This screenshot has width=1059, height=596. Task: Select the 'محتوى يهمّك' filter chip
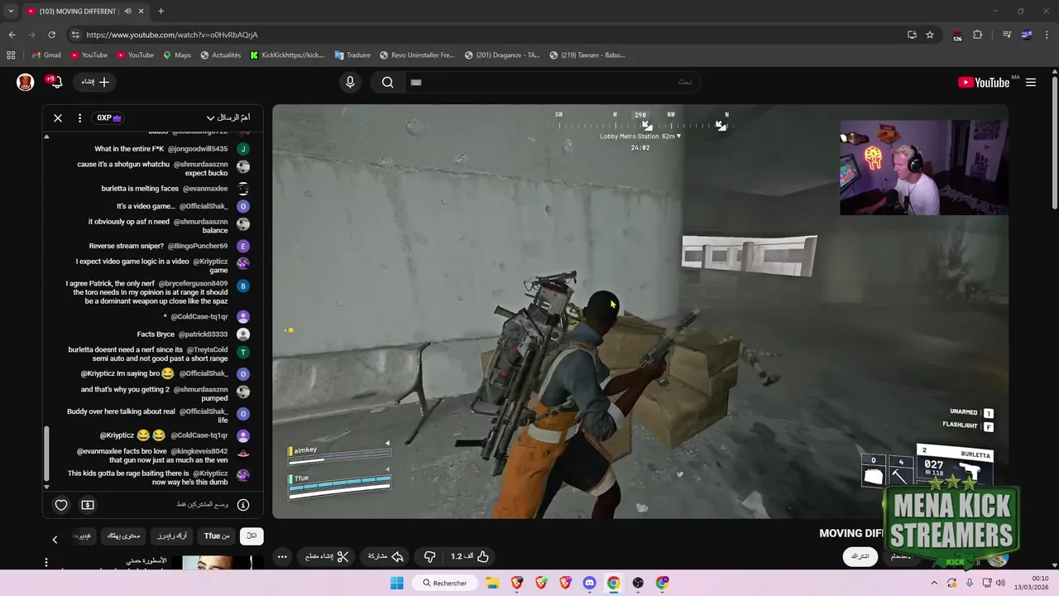coord(123,536)
